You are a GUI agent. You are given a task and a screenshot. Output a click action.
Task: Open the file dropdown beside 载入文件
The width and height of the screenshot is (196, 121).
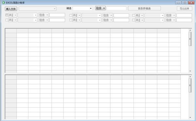tap(38, 8)
